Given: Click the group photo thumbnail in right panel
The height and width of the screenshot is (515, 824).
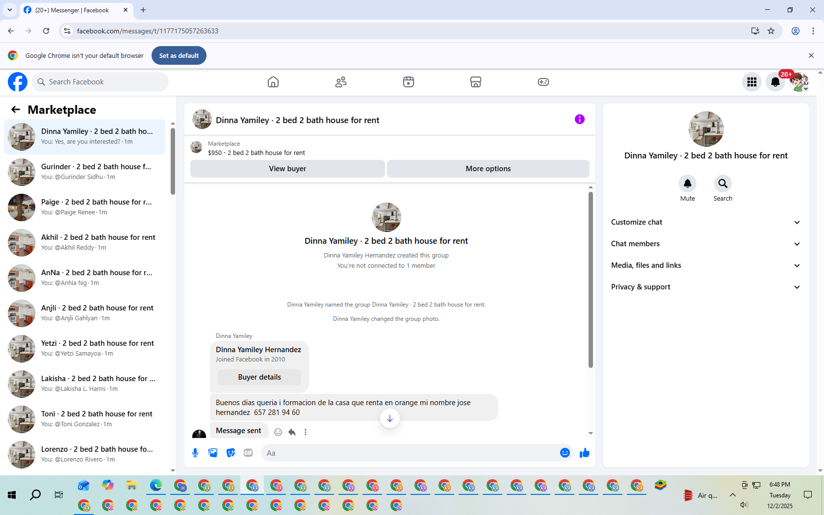Looking at the screenshot, I should click(706, 129).
